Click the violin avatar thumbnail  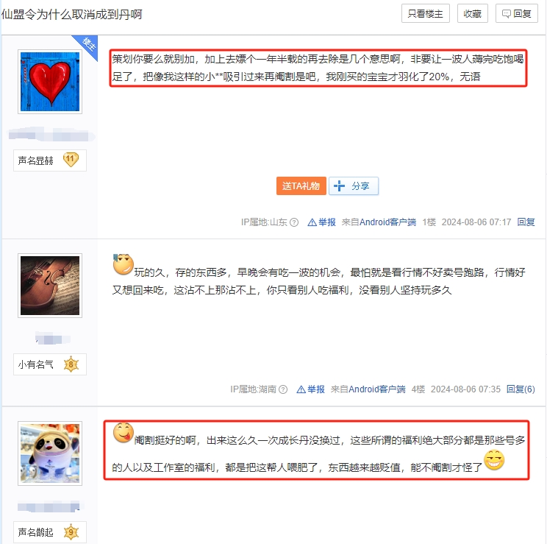point(50,286)
